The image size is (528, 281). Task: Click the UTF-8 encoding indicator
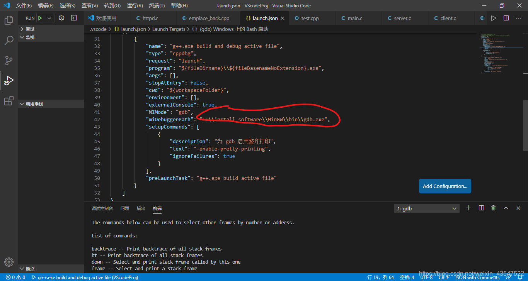coord(426,277)
